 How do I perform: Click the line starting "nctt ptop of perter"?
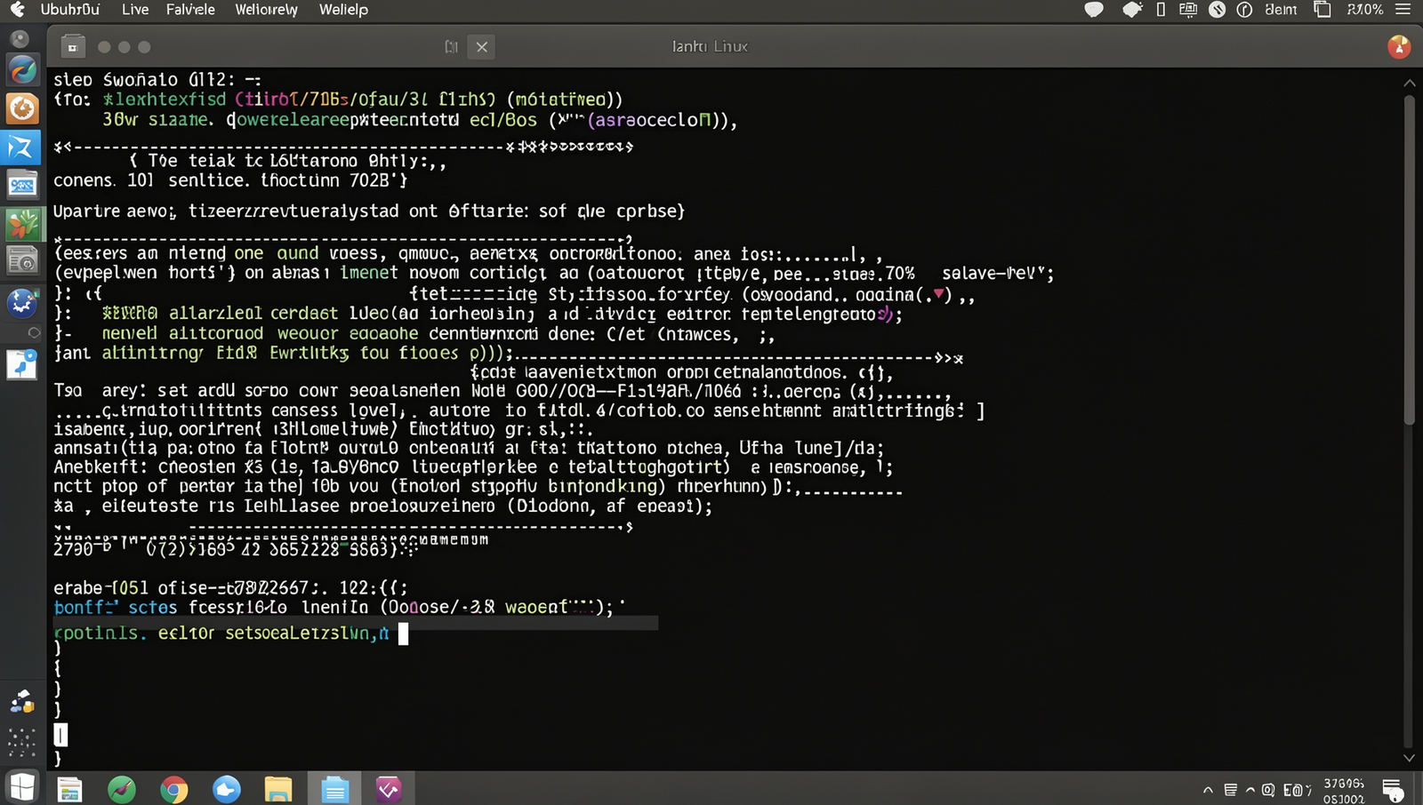478,486
